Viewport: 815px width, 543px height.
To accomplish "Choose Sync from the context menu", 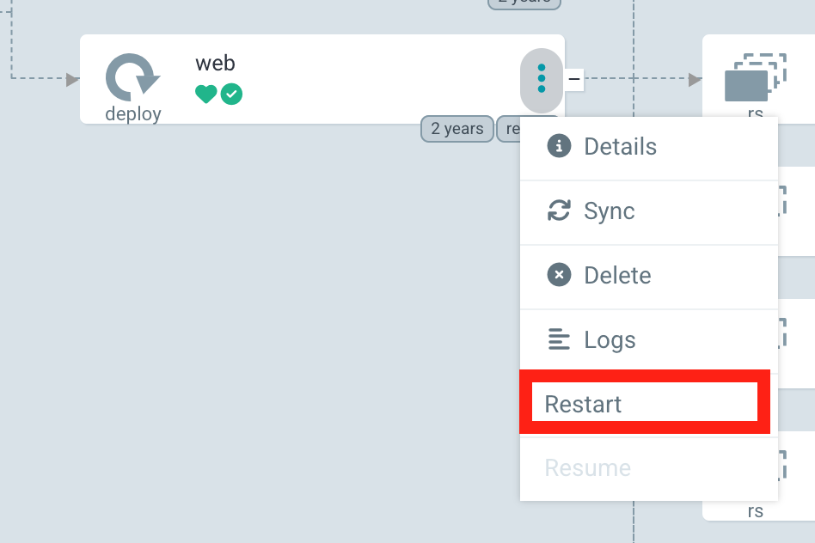I will coord(609,211).
